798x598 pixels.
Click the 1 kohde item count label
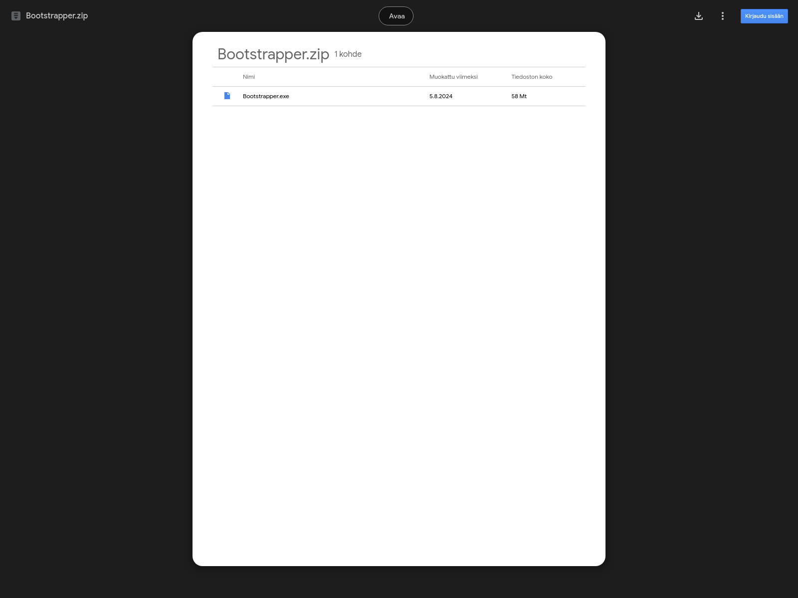click(348, 54)
